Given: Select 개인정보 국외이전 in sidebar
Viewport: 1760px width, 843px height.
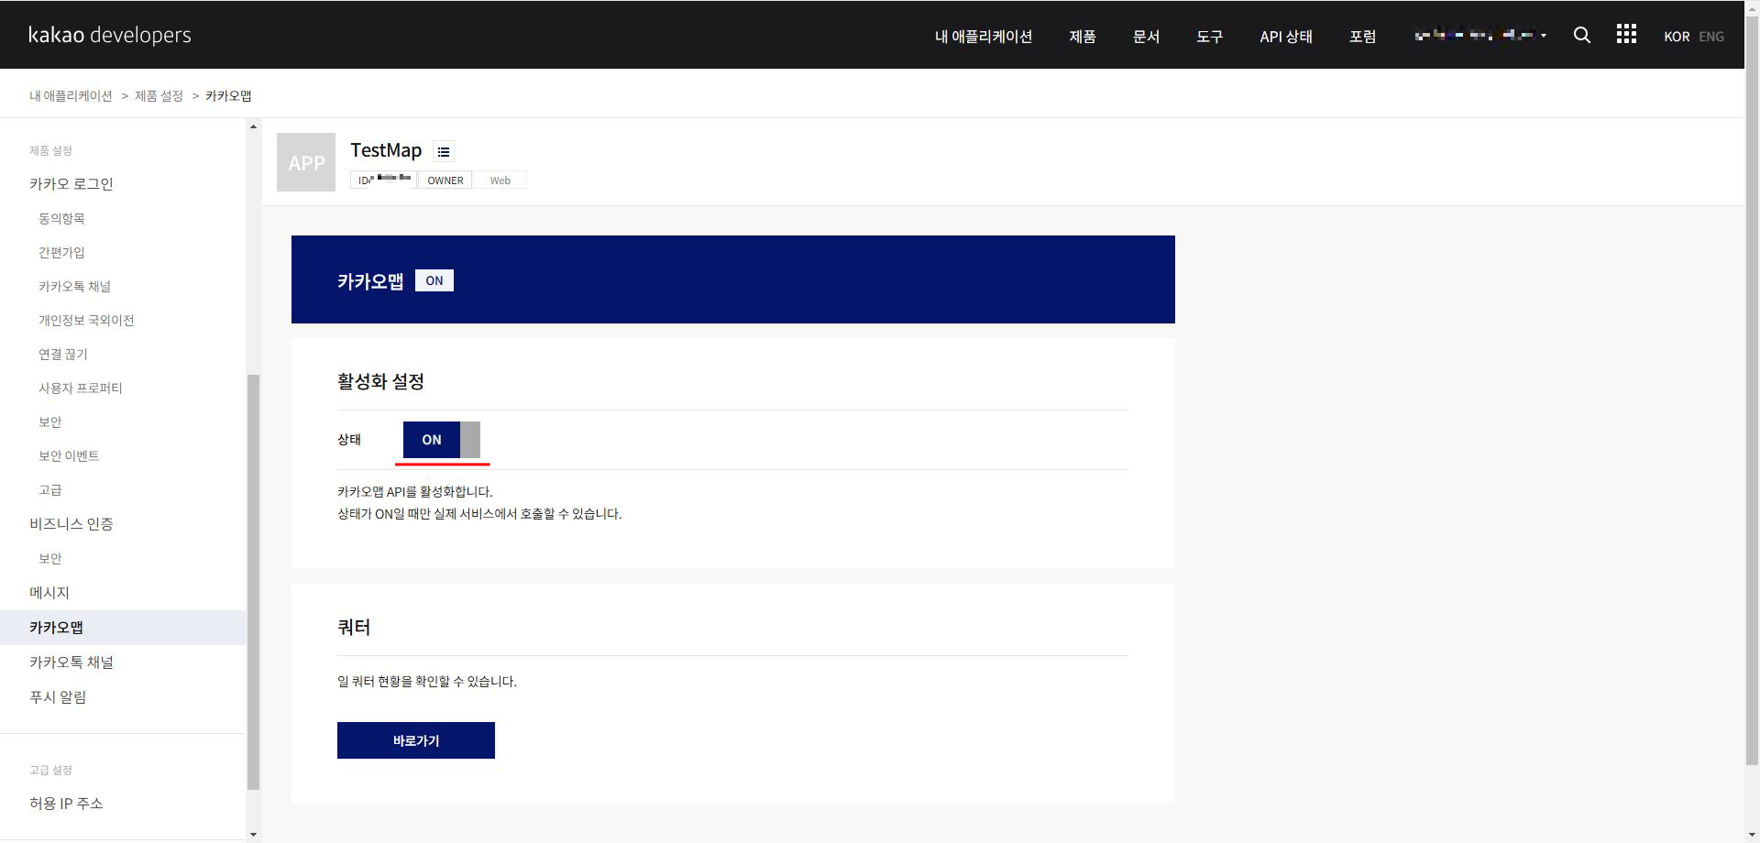Looking at the screenshot, I should [x=86, y=320].
